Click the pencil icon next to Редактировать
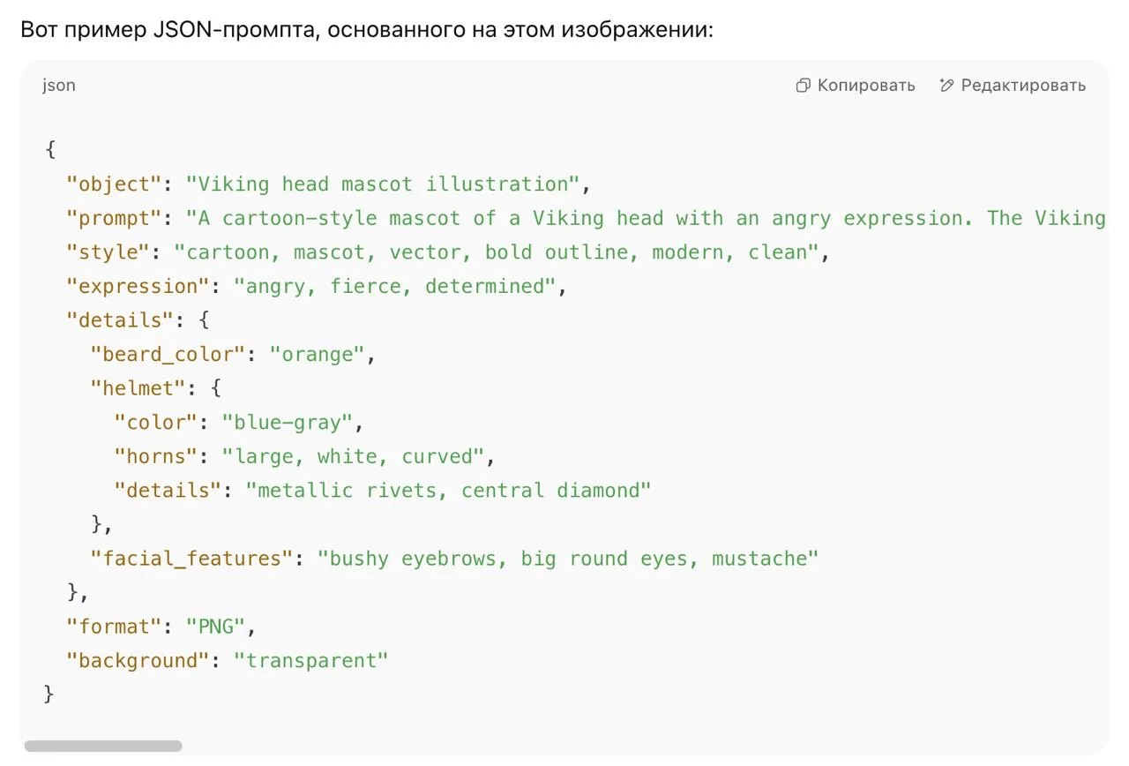This screenshot has width=1129, height=766. pos(946,86)
